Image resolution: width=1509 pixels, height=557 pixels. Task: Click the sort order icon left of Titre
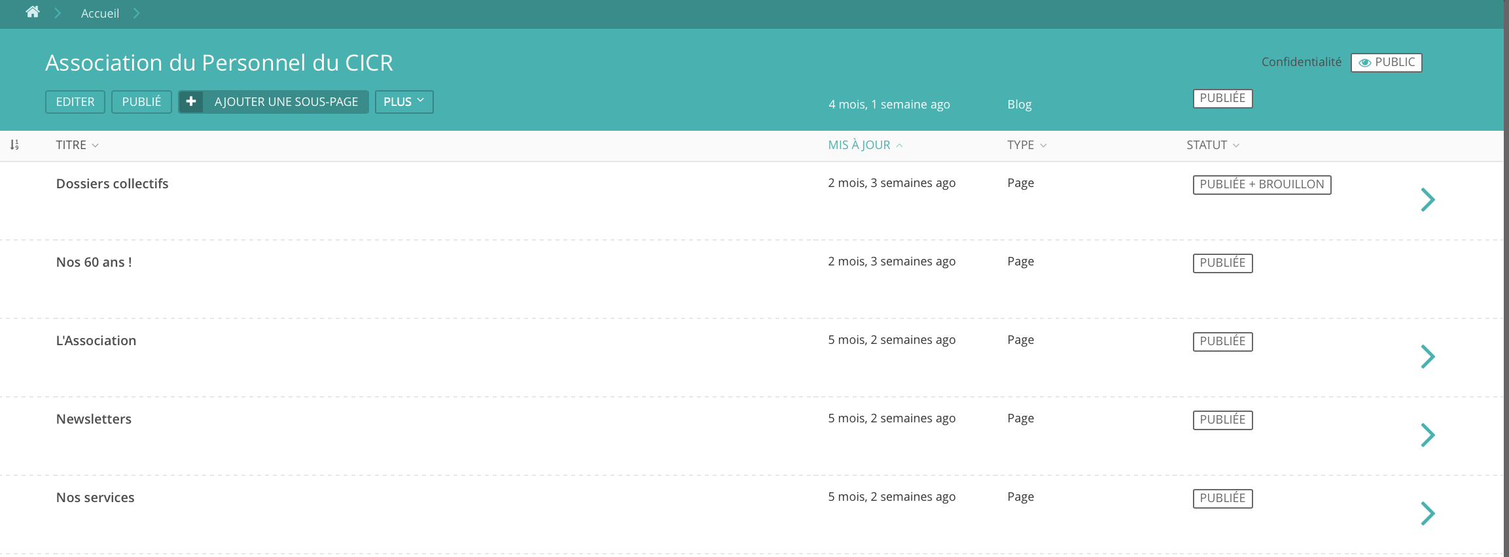pos(14,144)
